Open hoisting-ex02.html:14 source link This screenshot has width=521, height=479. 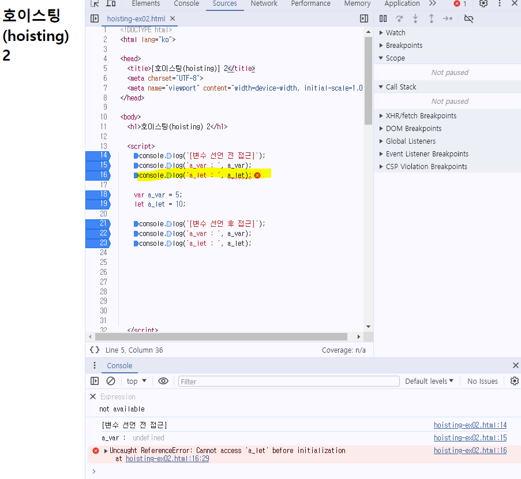pos(470,425)
